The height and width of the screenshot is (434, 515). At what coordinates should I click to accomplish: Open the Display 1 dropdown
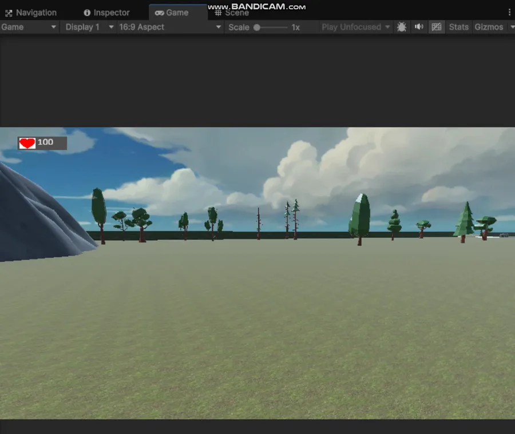point(88,27)
